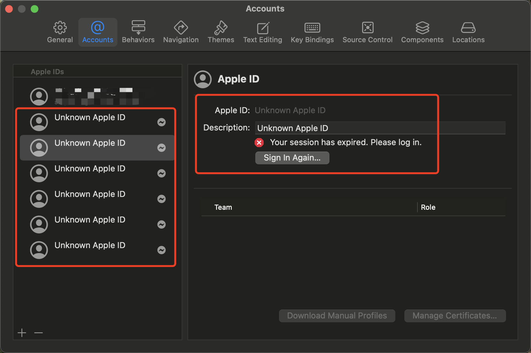Click the red session expired error icon
This screenshot has width=531, height=353.
(259, 143)
